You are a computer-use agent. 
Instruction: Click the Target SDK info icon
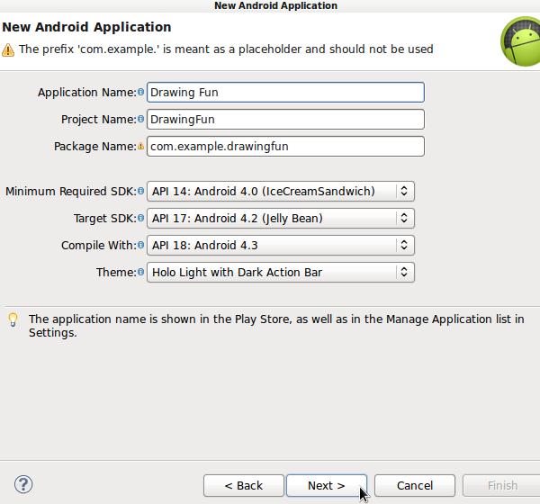pos(141,218)
